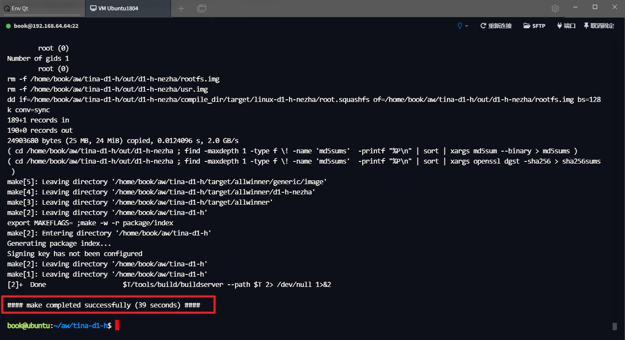This screenshot has width=625, height=340.
Task: Click the 'make completed successfully (39 seconds)' line
Action: (x=104, y=305)
